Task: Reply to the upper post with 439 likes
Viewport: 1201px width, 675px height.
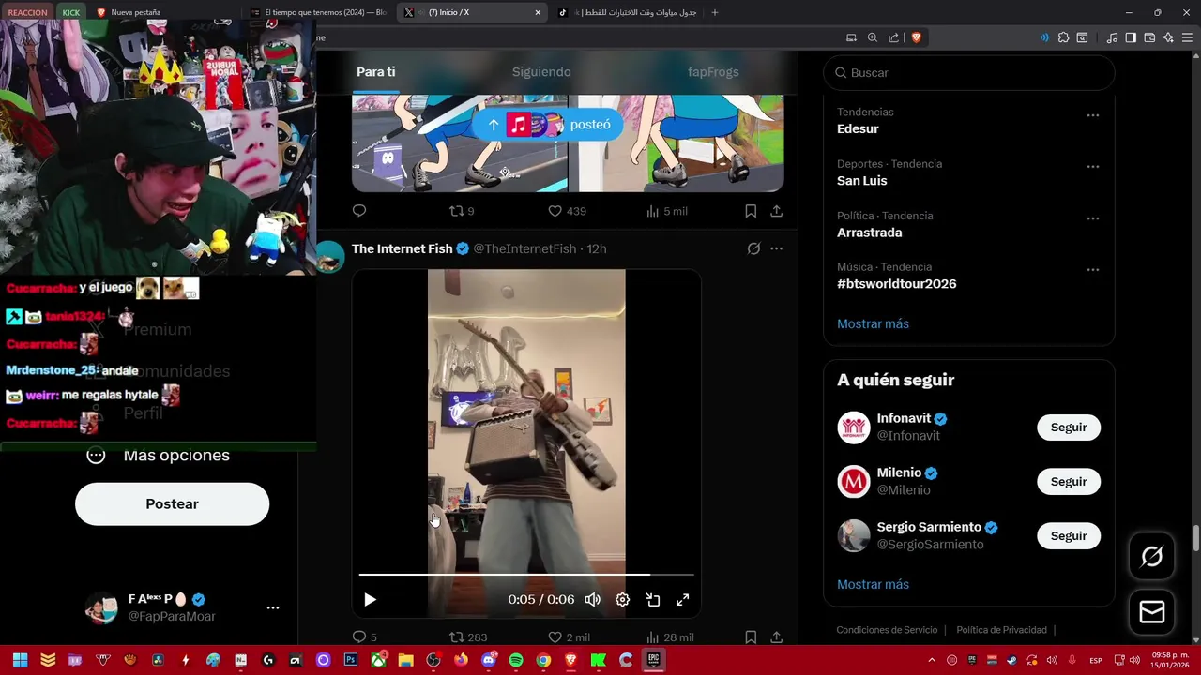Action: click(359, 211)
